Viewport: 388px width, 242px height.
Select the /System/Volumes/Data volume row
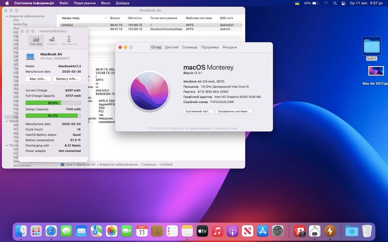(x=151, y=29)
